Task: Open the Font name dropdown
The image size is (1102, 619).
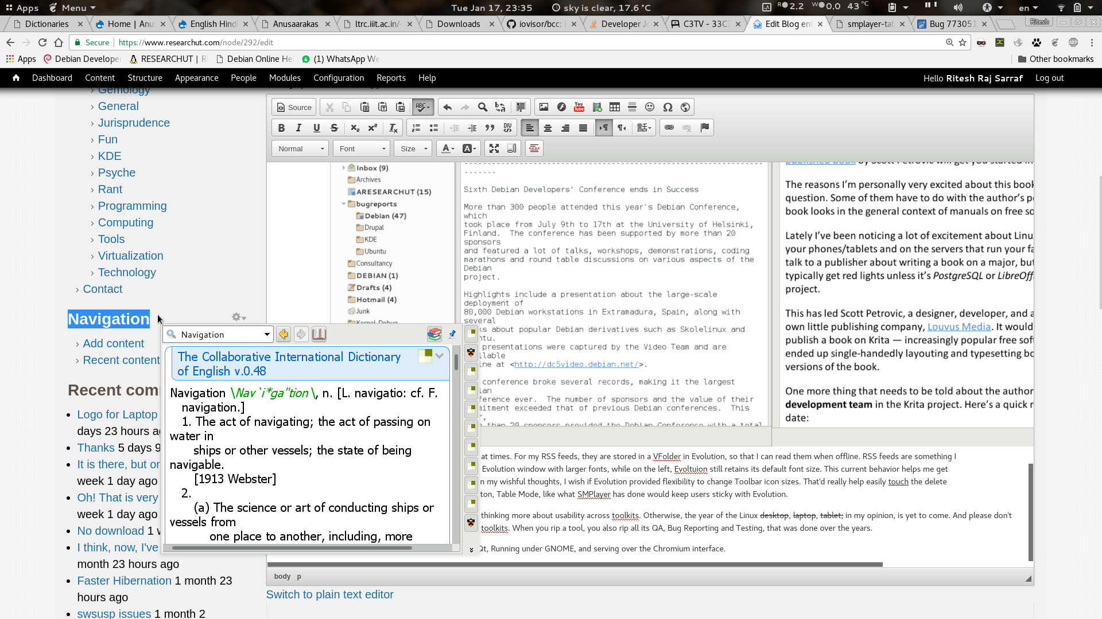Action: click(x=362, y=148)
